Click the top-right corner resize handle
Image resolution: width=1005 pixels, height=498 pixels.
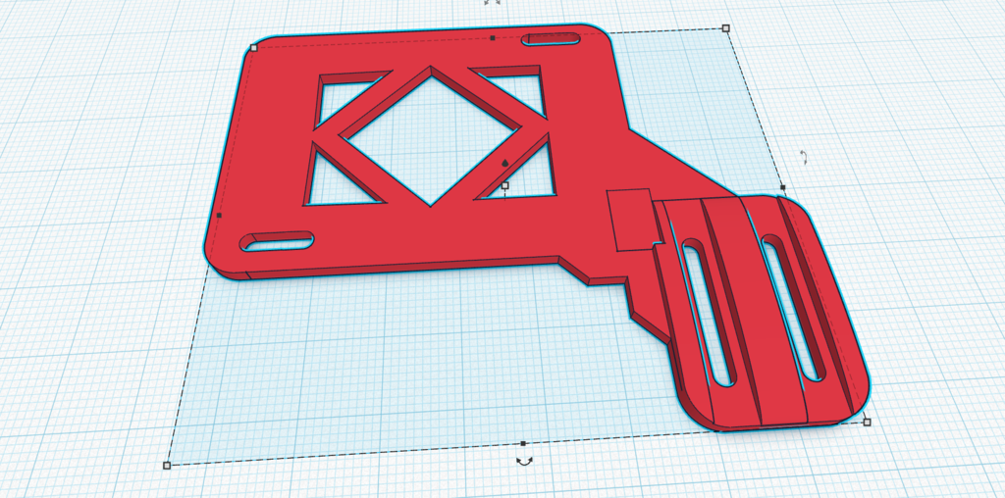[725, 27]
